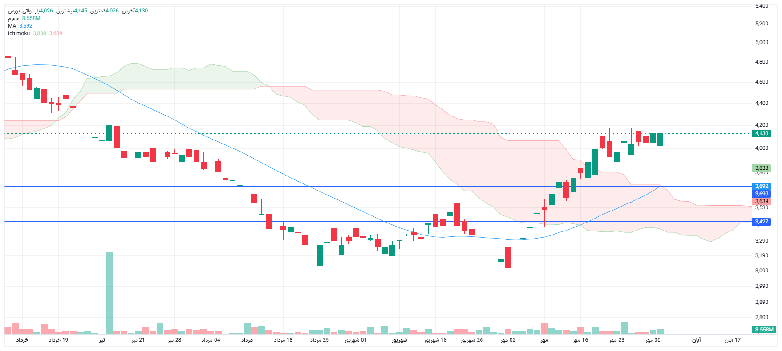
Task: Select the dark blue 3,690 line price tag
Action: pyautogui.click(x=761, y=194)
